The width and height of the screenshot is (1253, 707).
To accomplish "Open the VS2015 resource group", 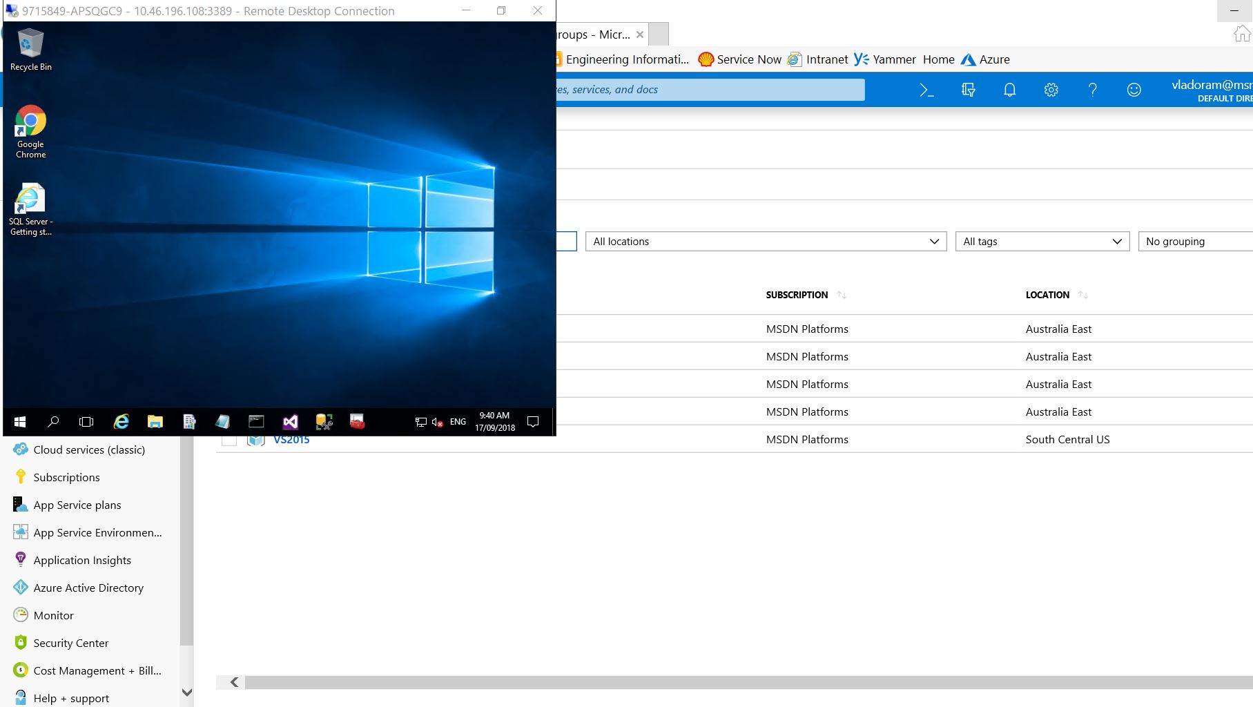I will [x=291, y=440].
